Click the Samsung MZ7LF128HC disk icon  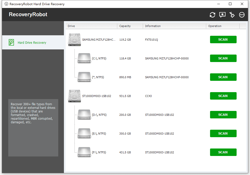pos(74,40)
